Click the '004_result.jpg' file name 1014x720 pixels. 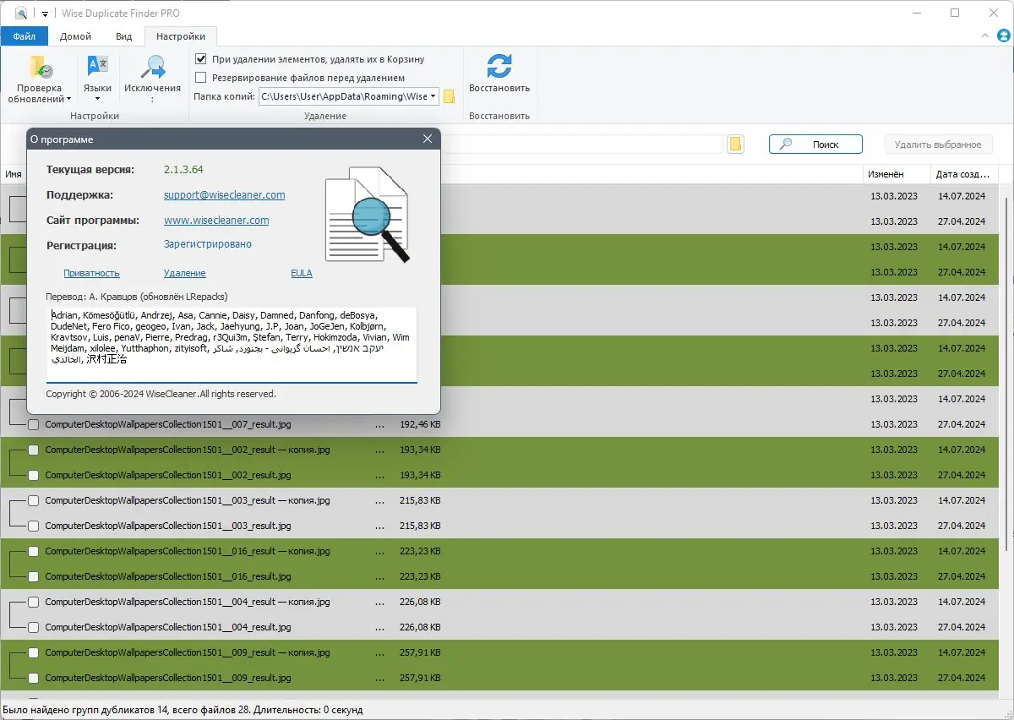168,627
